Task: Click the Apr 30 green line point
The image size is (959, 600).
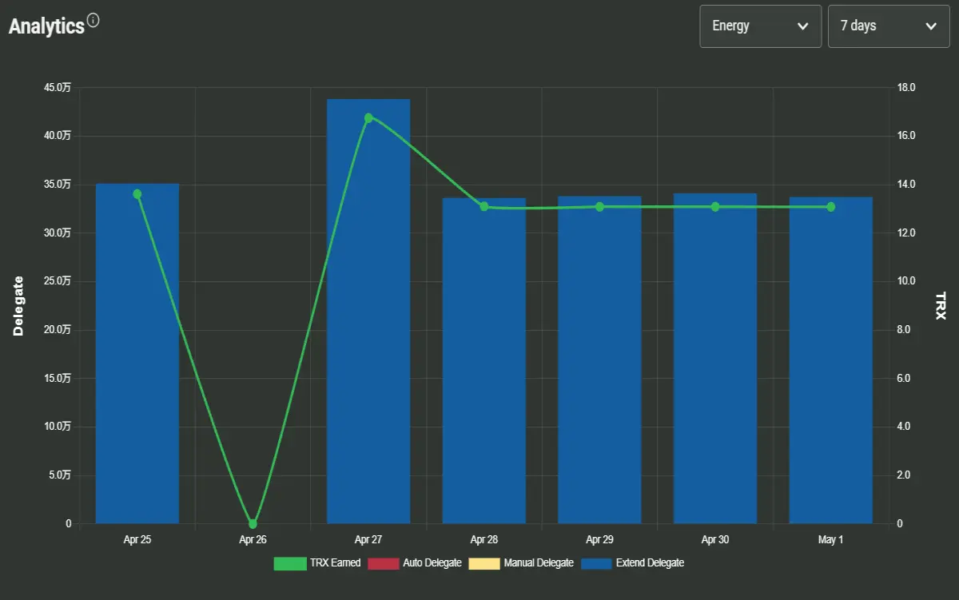Action: pyautogui.click(x=715, y=207)
